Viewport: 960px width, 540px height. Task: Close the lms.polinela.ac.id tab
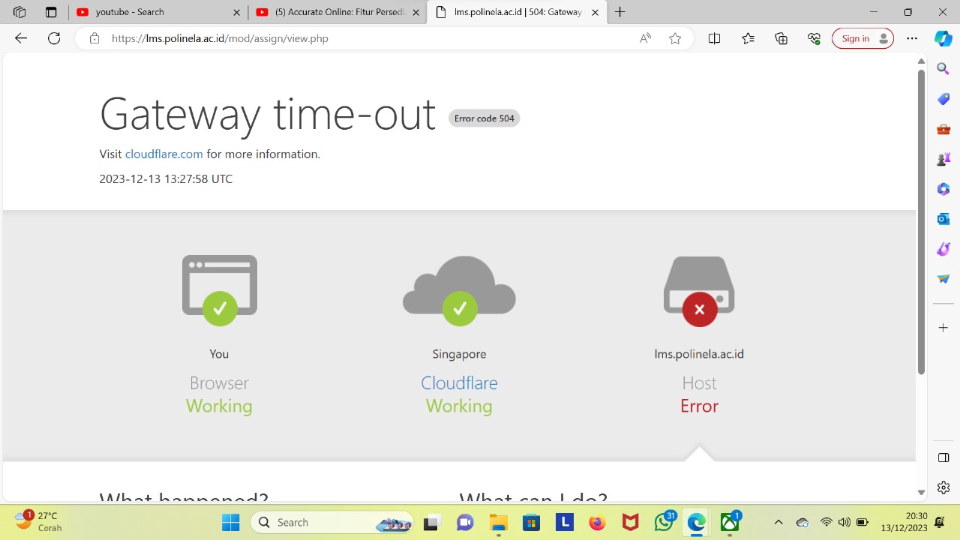pyautogui.click(x=595, y=12)
